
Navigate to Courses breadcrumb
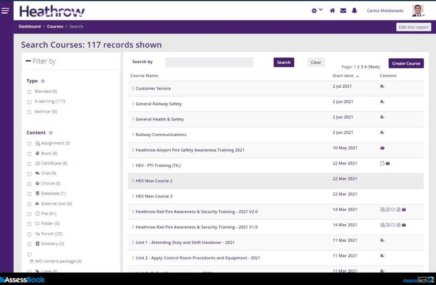pos(55,26)
